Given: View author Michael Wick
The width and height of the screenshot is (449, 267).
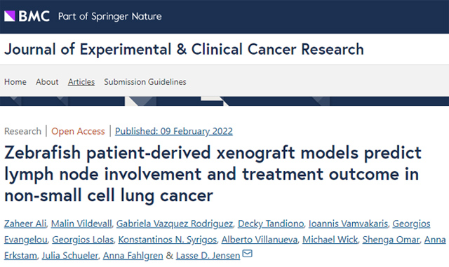Looking at the screenshot, I should point(330,240).
